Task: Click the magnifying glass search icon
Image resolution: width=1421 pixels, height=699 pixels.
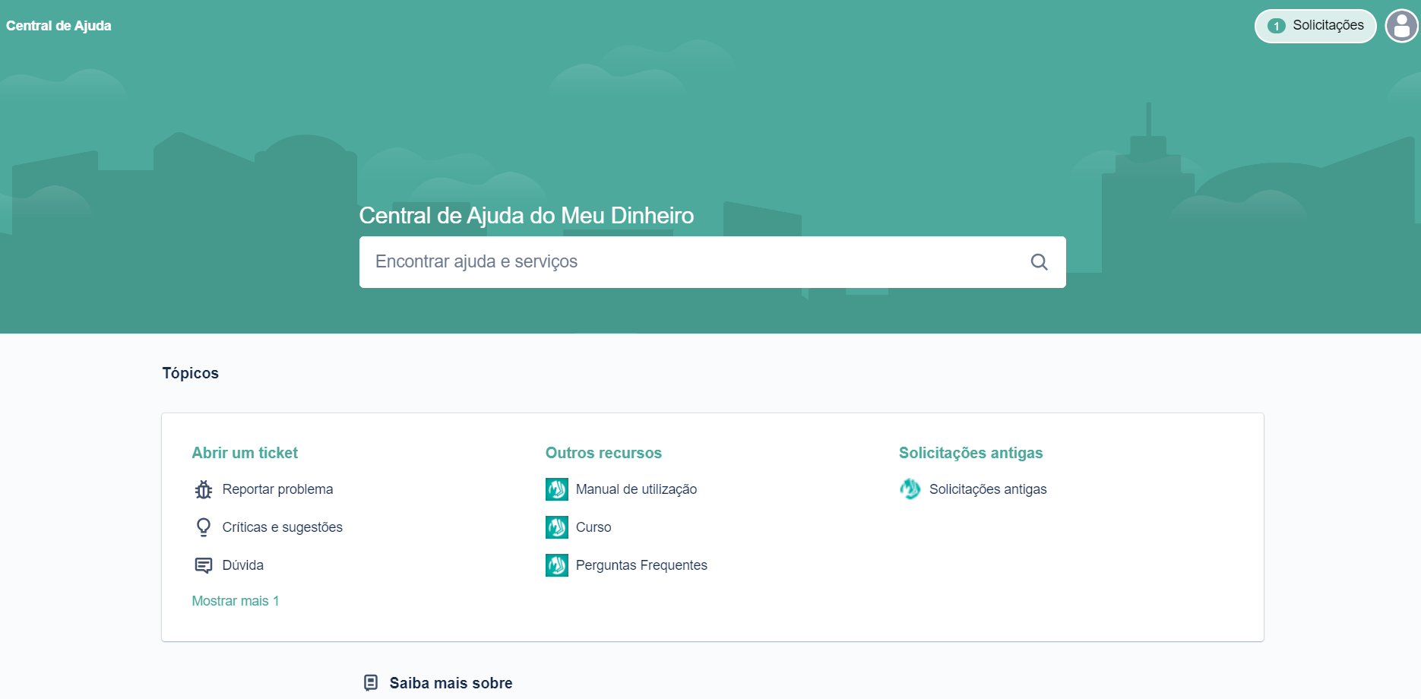Action: tap(1039, 262)
